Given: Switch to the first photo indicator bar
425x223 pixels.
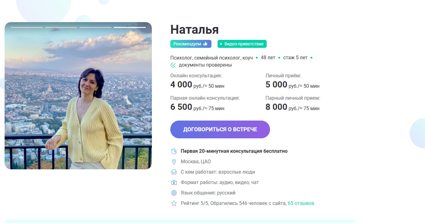Looking at the screenshot, I should [x=27, y=27].
